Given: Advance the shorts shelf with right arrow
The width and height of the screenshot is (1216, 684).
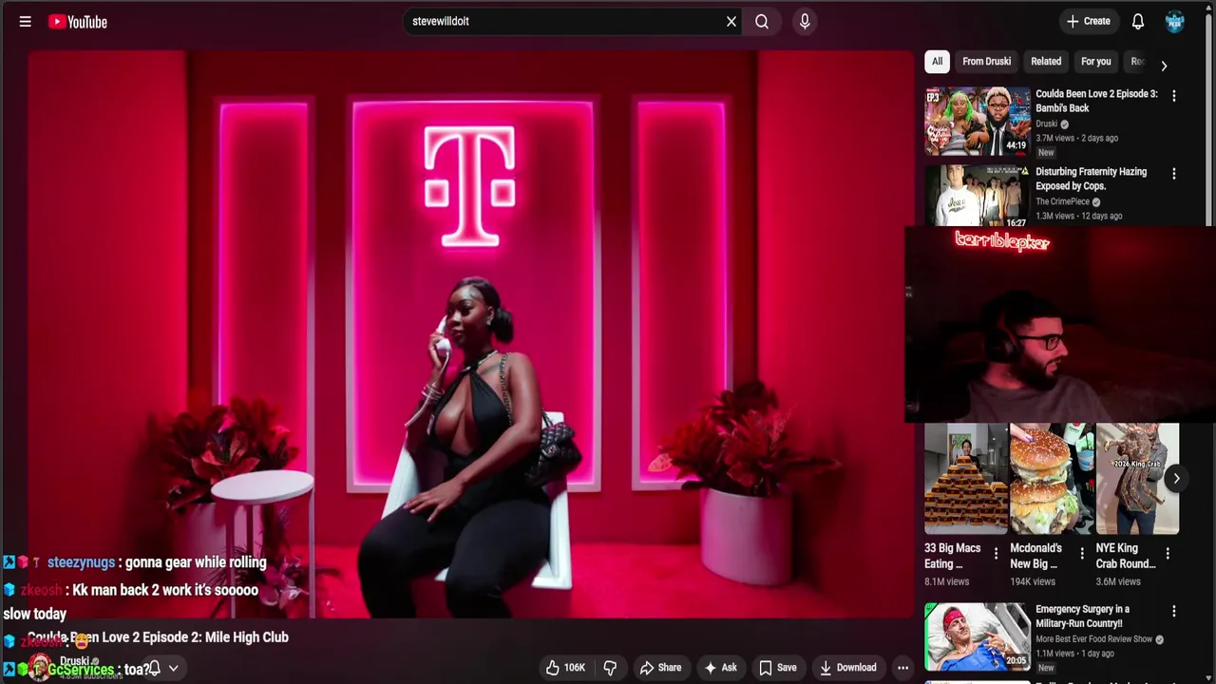Looking at the screenshot, I should pyautogui.click(x=1176, y=479).
